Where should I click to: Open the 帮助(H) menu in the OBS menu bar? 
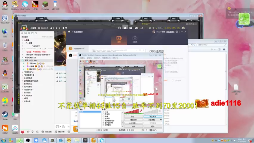click(115, 58)
